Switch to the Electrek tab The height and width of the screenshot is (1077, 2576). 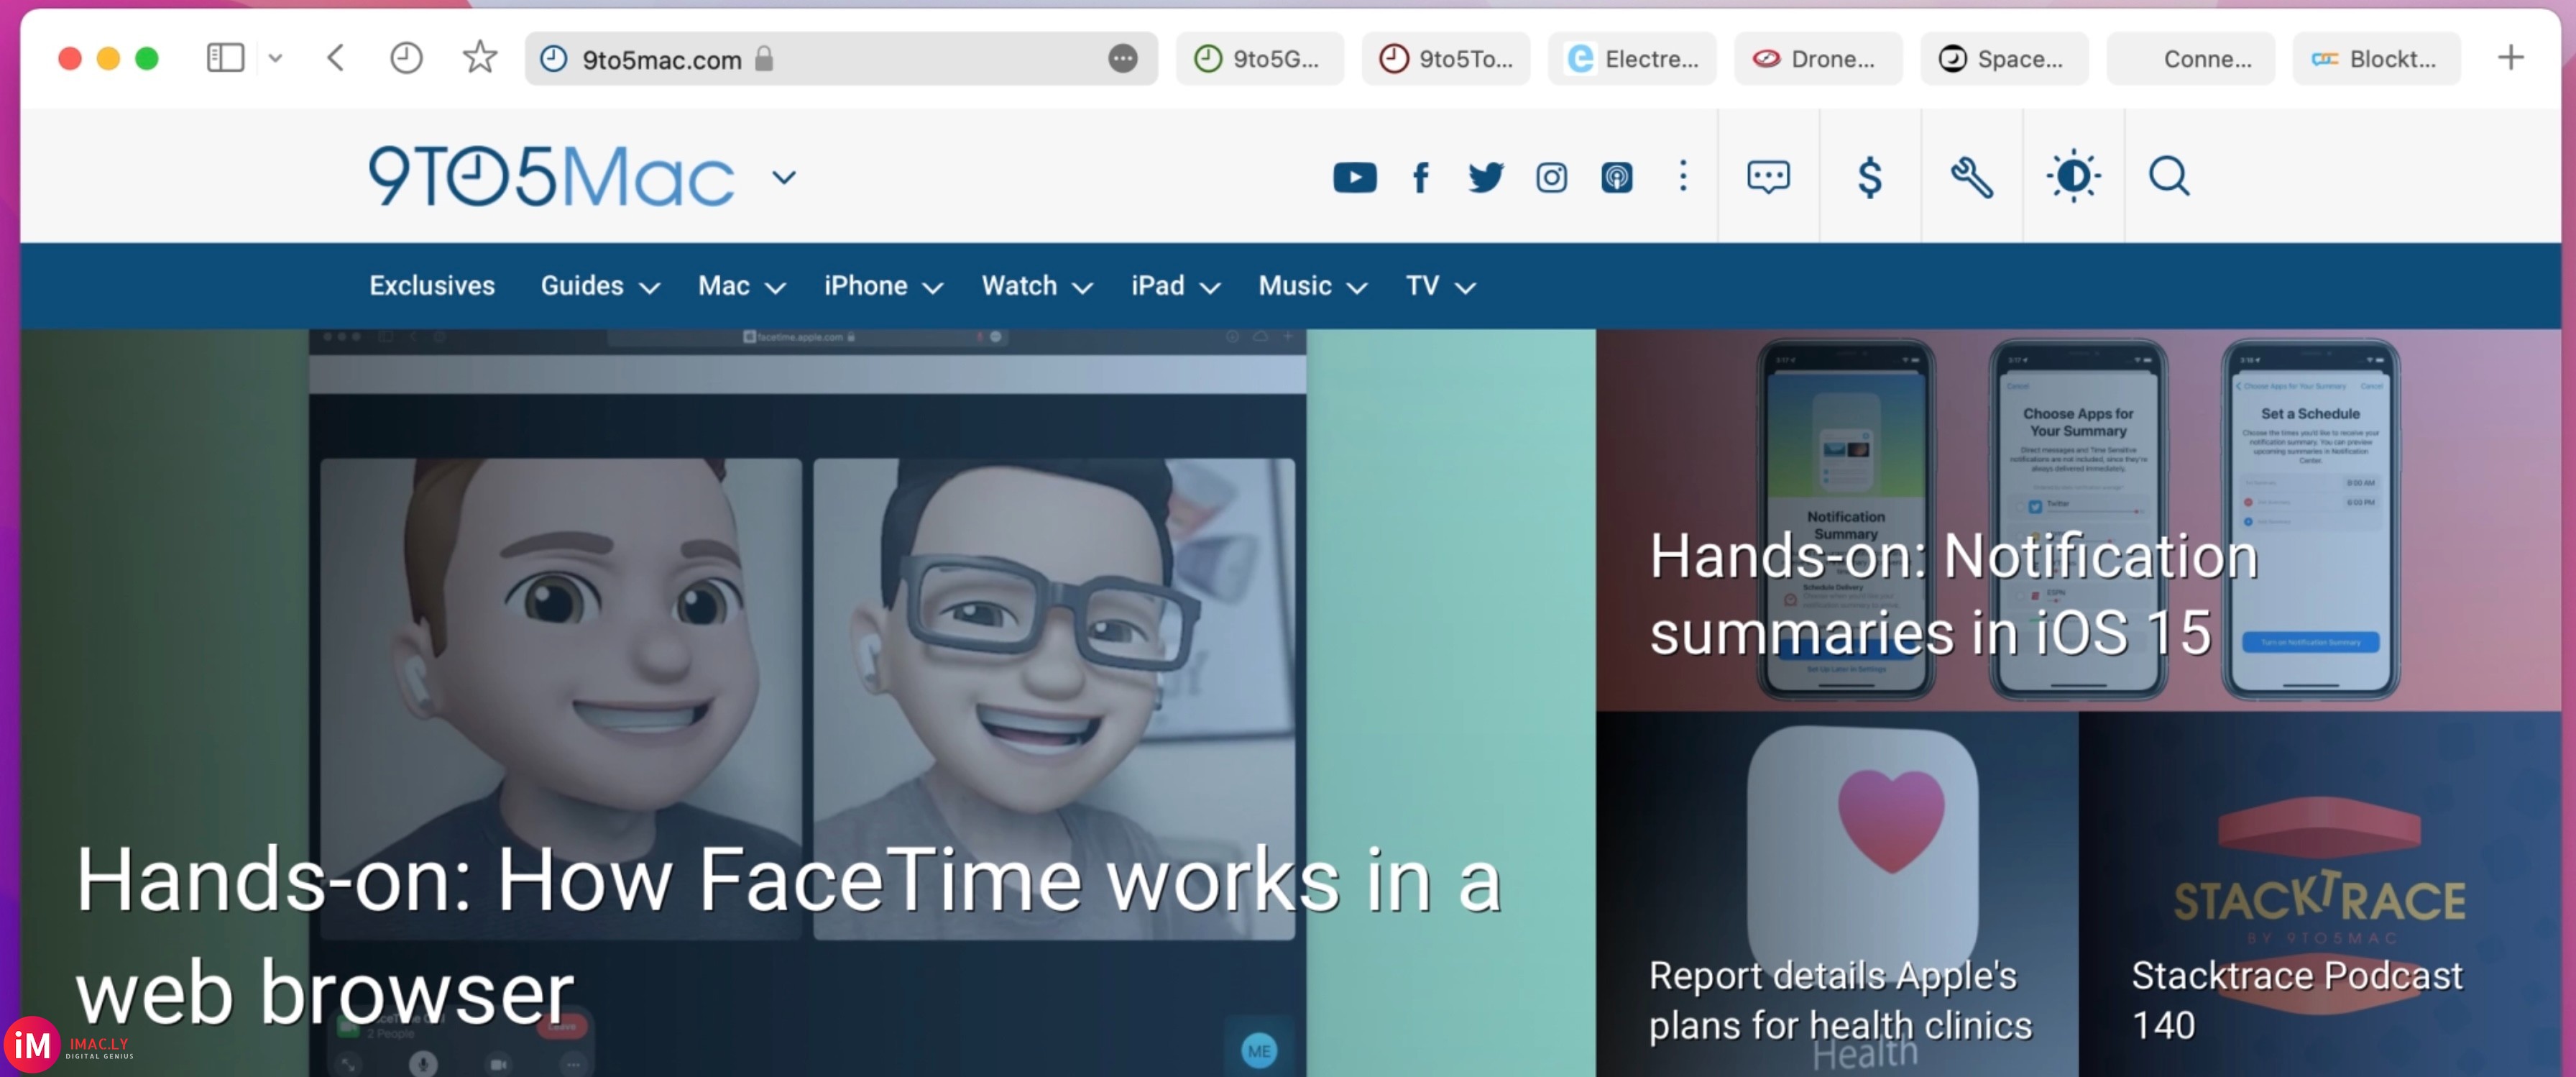click(x=1631, y=59)
